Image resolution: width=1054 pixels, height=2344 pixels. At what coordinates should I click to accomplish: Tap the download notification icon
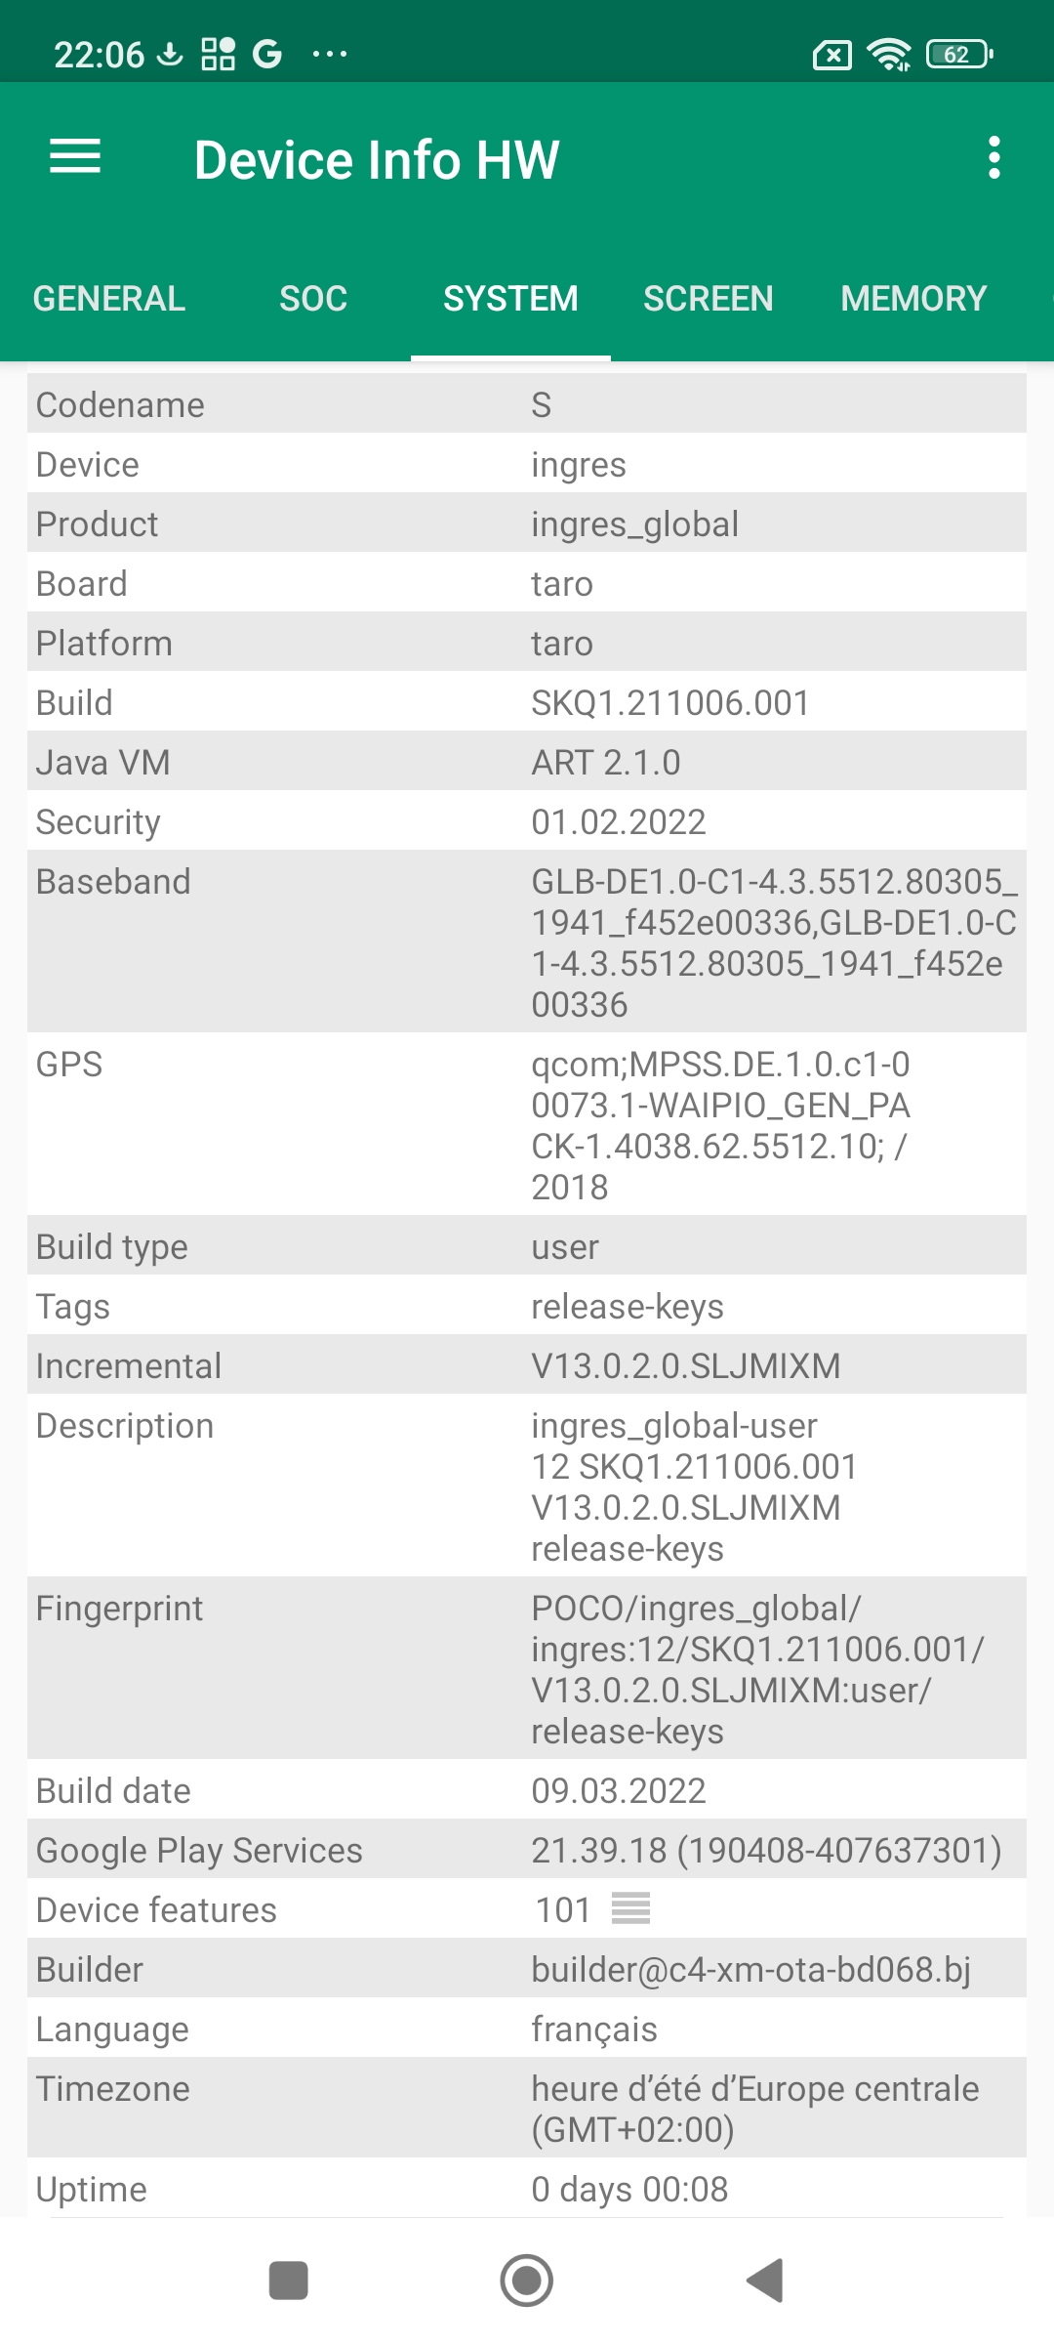pos(170,54)
